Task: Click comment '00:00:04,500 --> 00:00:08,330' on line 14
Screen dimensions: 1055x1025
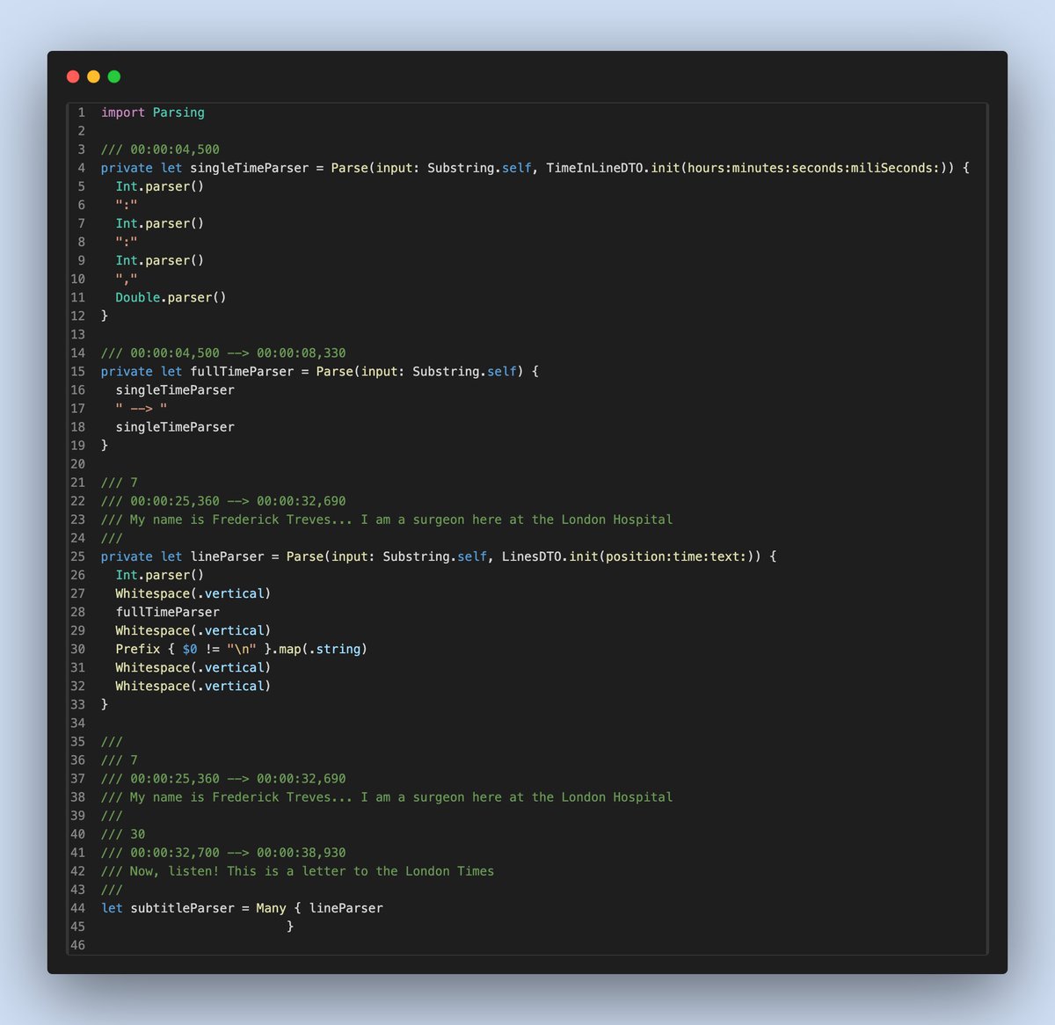Action: point(238,353)
